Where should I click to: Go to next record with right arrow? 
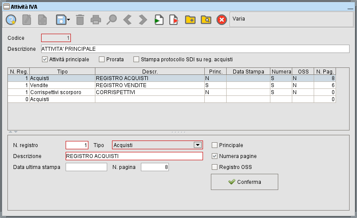pyautogui.click(x=143, y=20)
